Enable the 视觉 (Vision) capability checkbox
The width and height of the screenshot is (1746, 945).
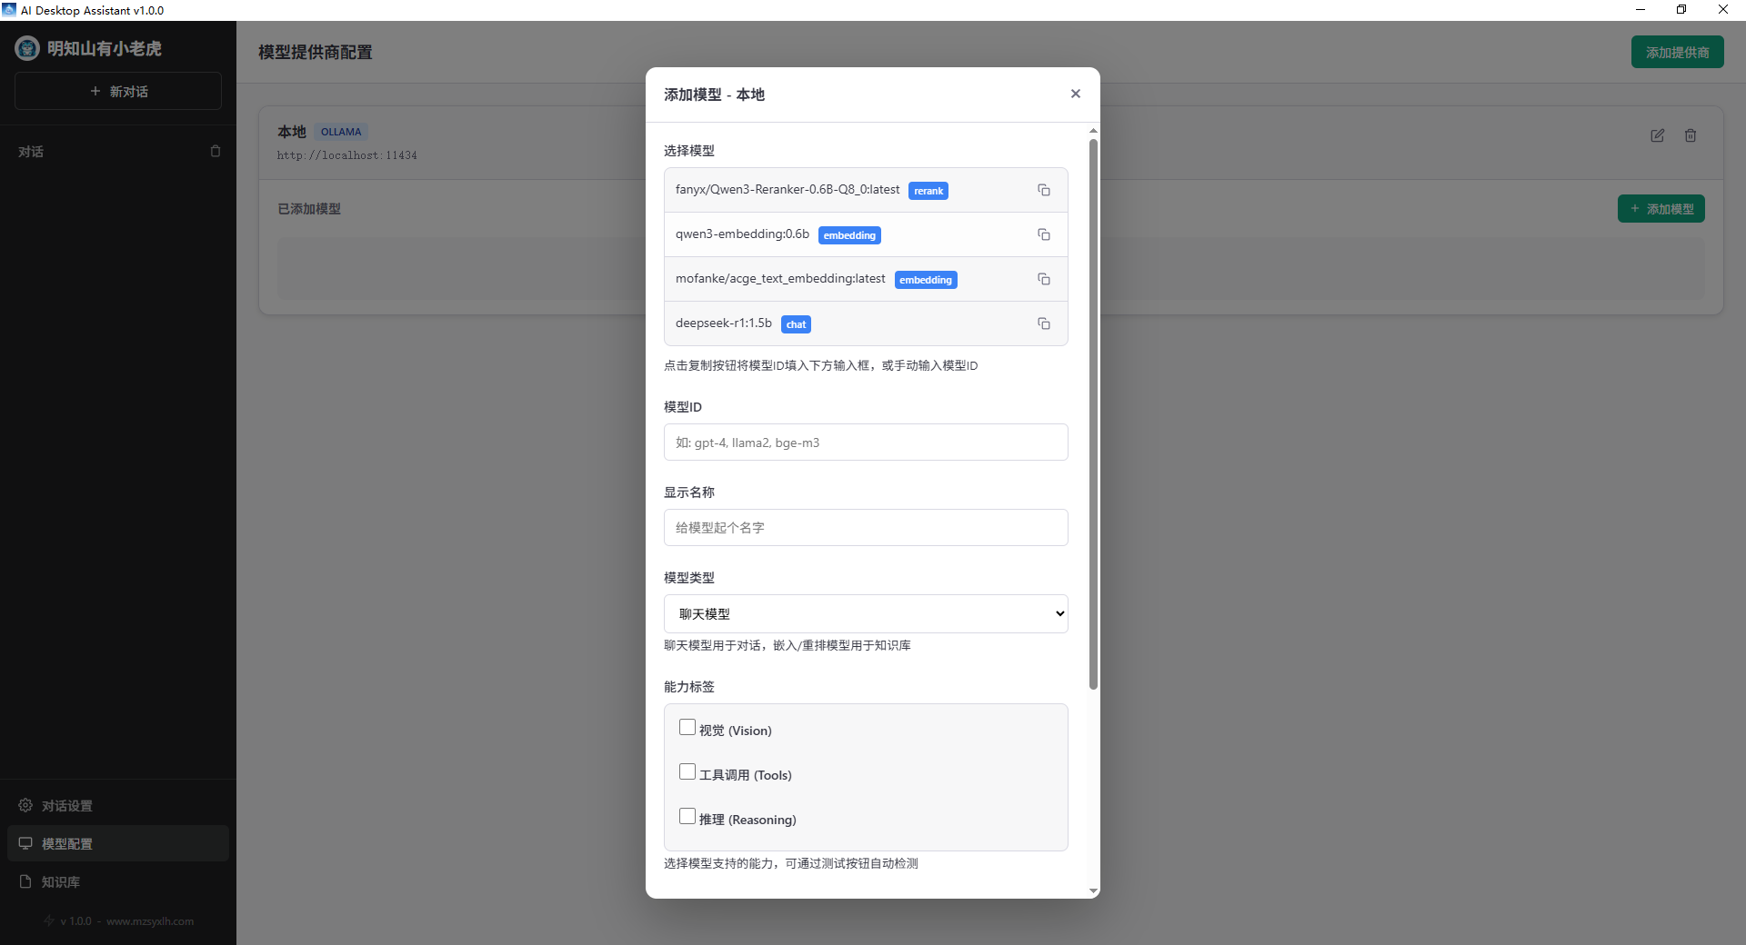(687, 727)
